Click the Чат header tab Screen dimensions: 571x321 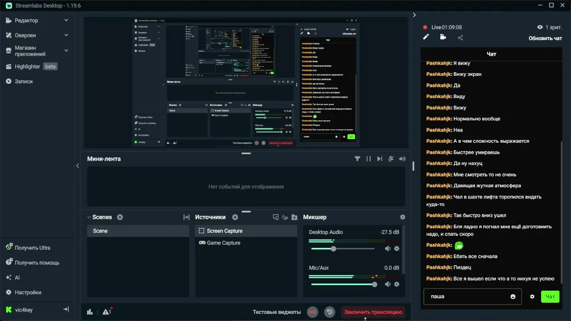pos(491,54)
